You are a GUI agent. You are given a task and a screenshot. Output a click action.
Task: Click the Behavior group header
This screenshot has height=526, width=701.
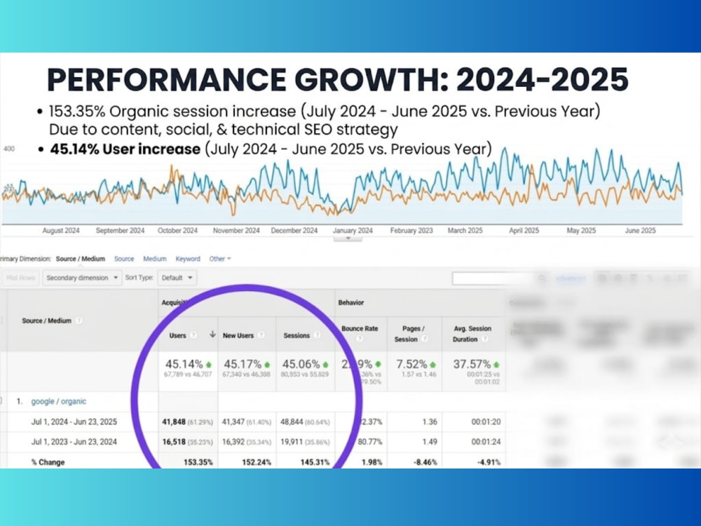351,302
